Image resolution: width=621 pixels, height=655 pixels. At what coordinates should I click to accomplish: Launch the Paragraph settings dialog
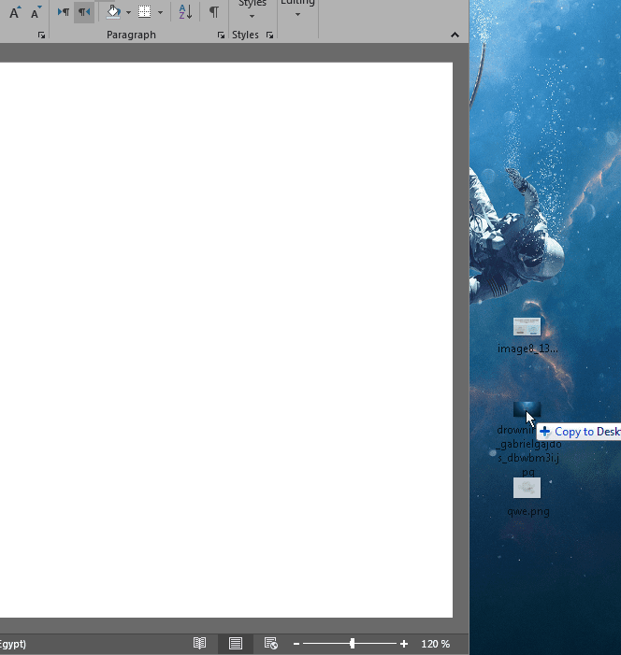coord(221,36)
